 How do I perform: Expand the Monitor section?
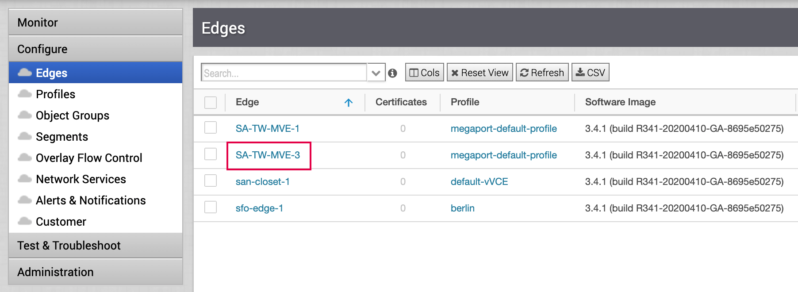coord(96,23)
